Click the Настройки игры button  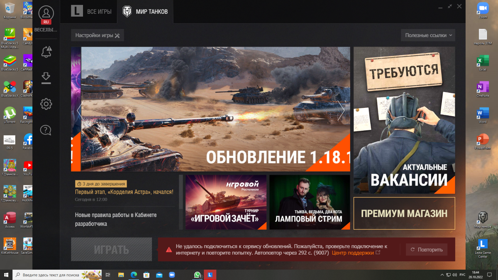click(98, 35)
